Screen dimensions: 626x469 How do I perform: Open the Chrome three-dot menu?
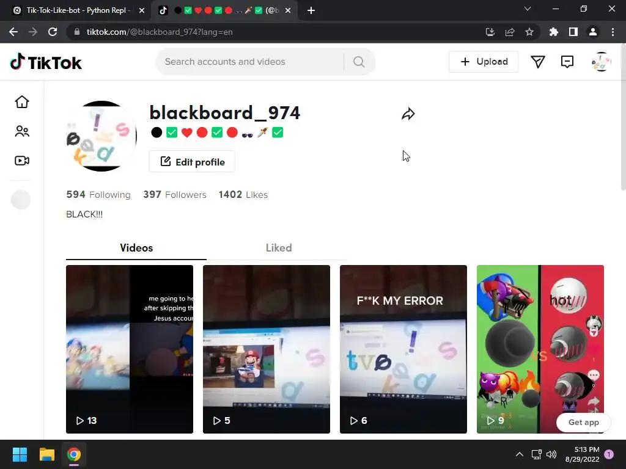[613, 32]
